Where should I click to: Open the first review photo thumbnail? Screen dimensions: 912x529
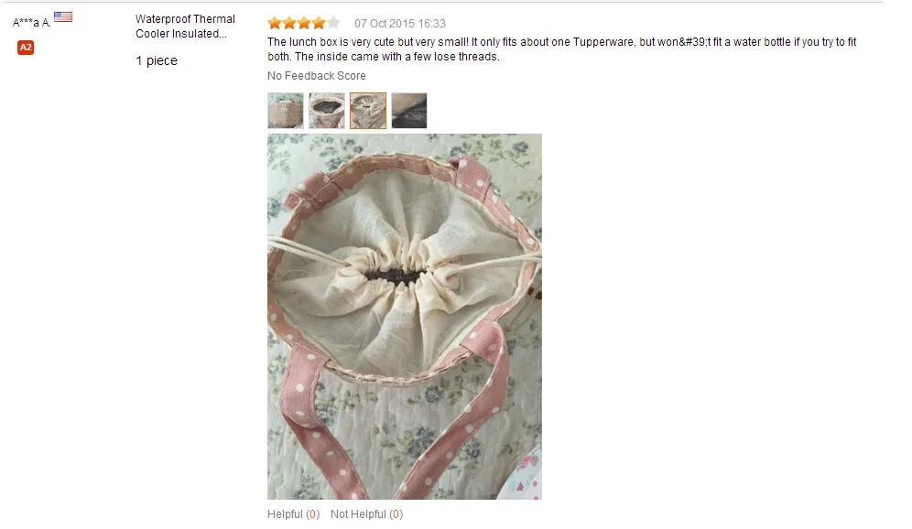286,111
